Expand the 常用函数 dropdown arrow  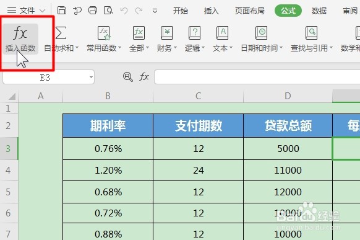119,48
